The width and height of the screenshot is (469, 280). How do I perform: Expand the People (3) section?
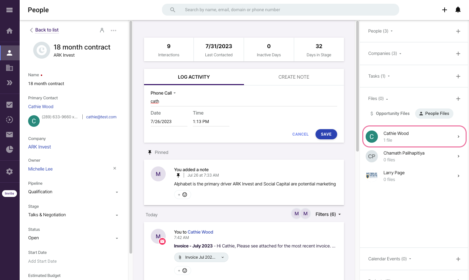coord(380,31)
